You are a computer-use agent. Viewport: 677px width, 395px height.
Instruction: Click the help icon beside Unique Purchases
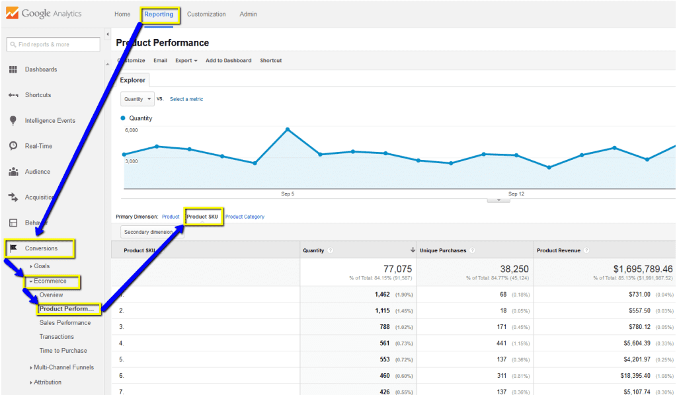(472, 250)
